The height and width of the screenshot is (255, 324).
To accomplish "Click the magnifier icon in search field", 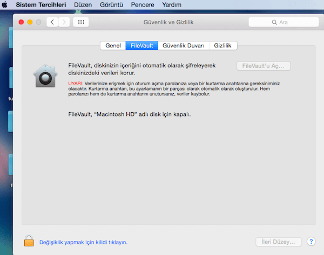I will (274, 22).
